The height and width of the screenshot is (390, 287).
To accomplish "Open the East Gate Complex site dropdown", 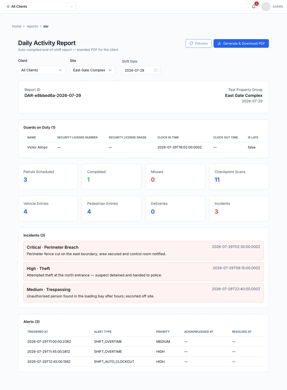I will click(93, 70).
